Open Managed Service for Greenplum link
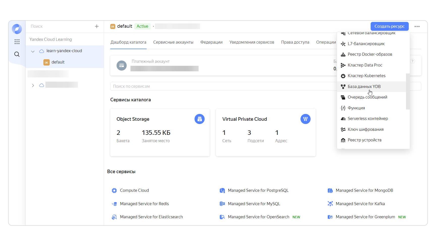 pos(365,217)
